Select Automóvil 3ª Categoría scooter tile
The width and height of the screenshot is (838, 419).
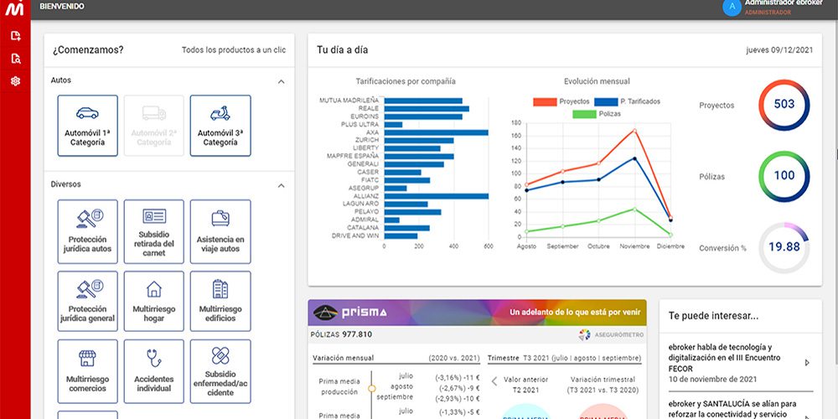220,126
